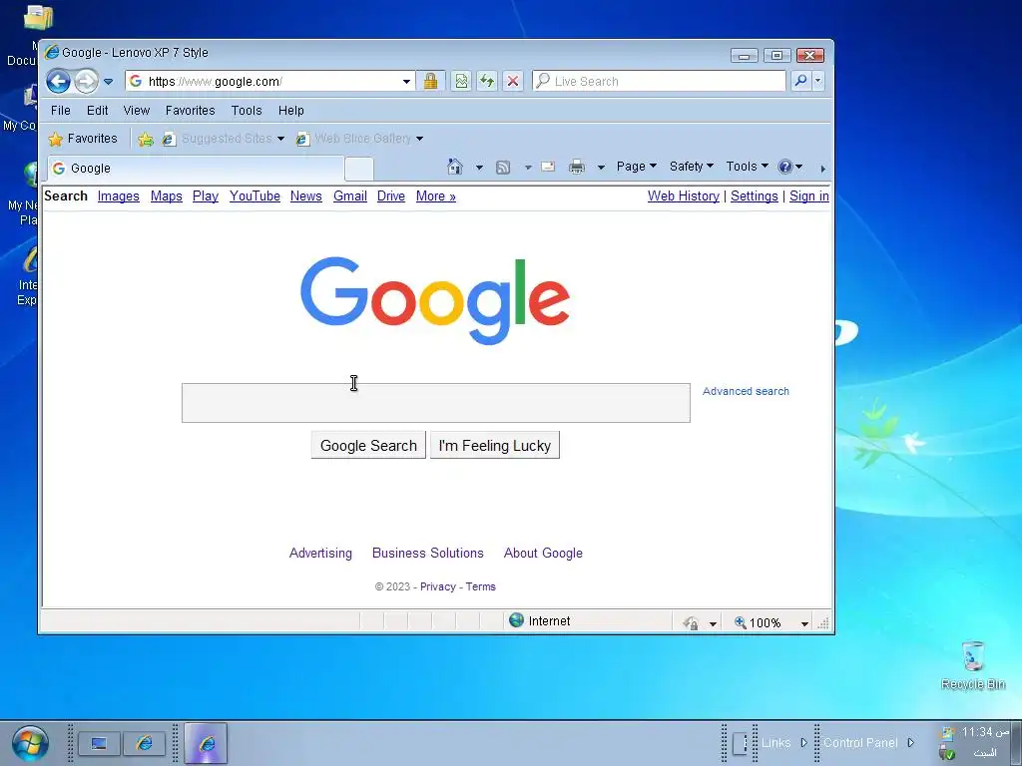Open the Help menu
Image resolution: width=1022 pixels, height=766 pixels.
pos(290,110)
